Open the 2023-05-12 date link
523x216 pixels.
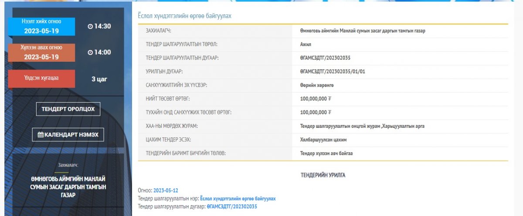[x=166, y=190]
